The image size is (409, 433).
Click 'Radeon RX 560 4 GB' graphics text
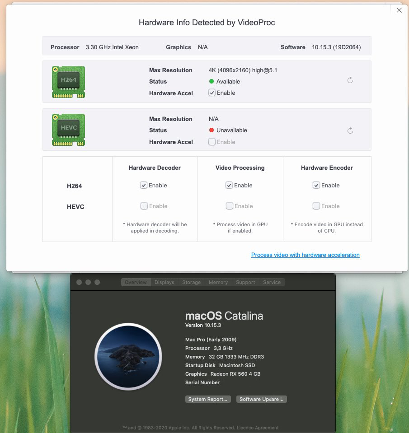point(235,374)
